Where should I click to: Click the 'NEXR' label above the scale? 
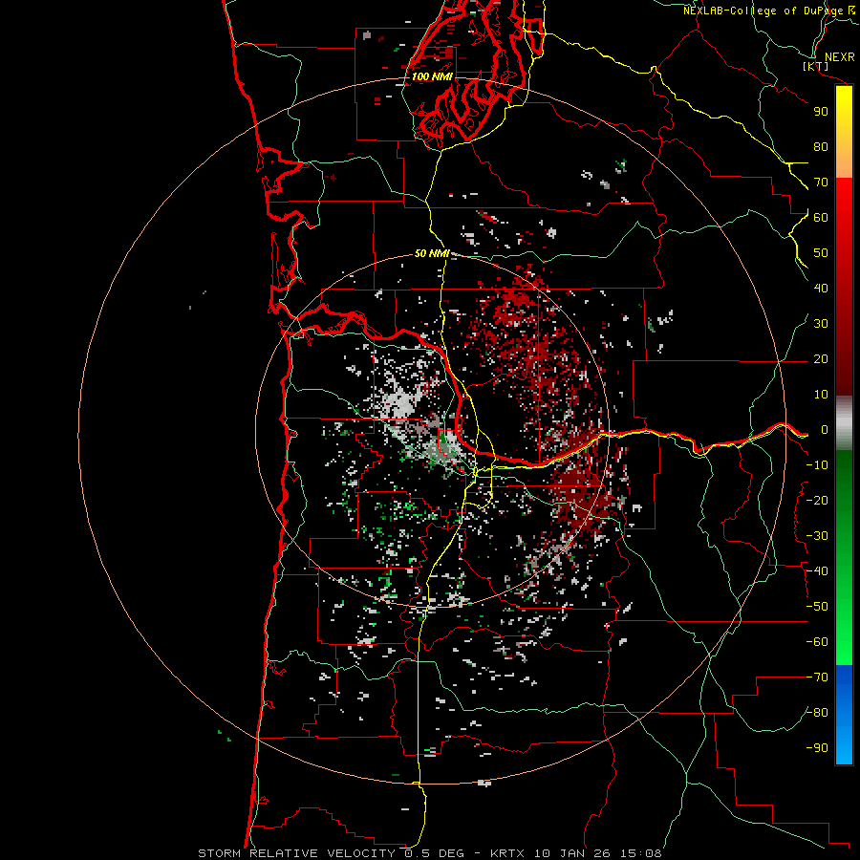point(840,57)
